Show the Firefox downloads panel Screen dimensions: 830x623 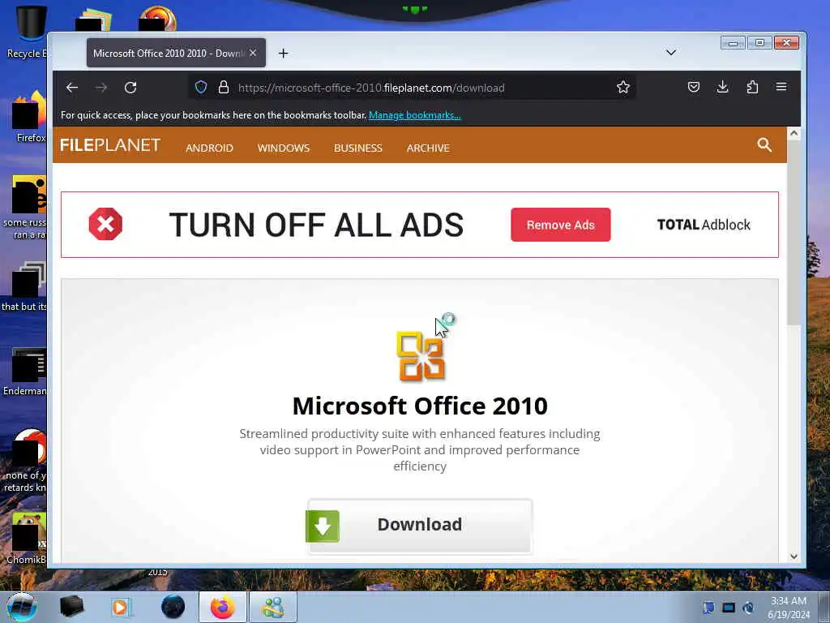tap(722, 87)
